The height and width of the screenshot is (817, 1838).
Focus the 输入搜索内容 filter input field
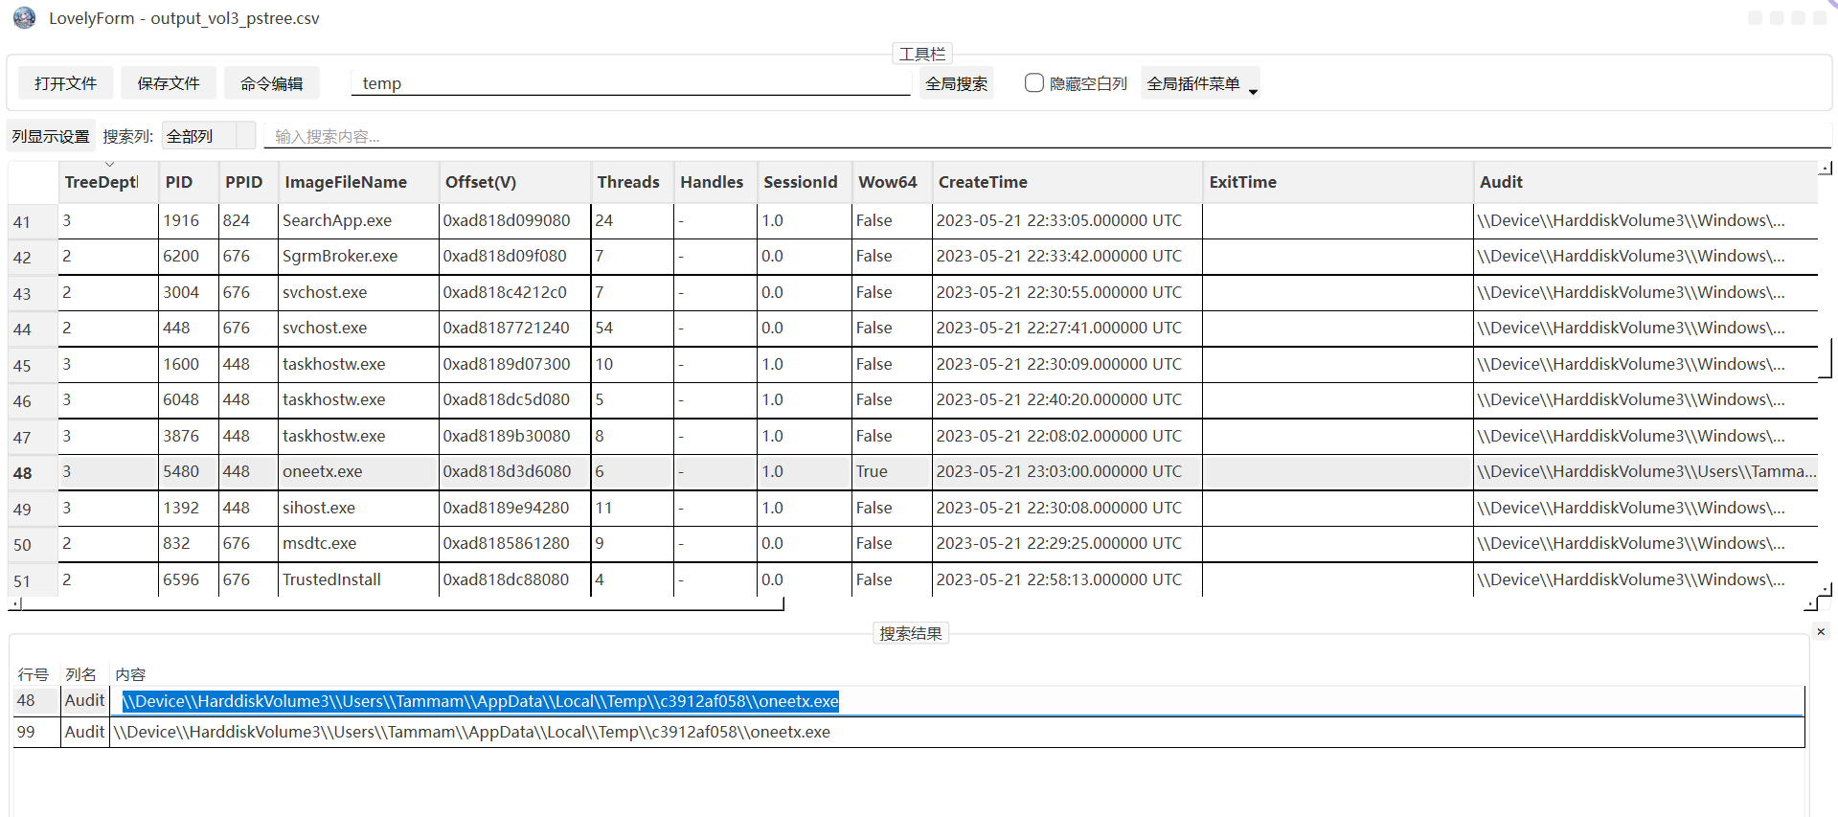[1047, 136]
